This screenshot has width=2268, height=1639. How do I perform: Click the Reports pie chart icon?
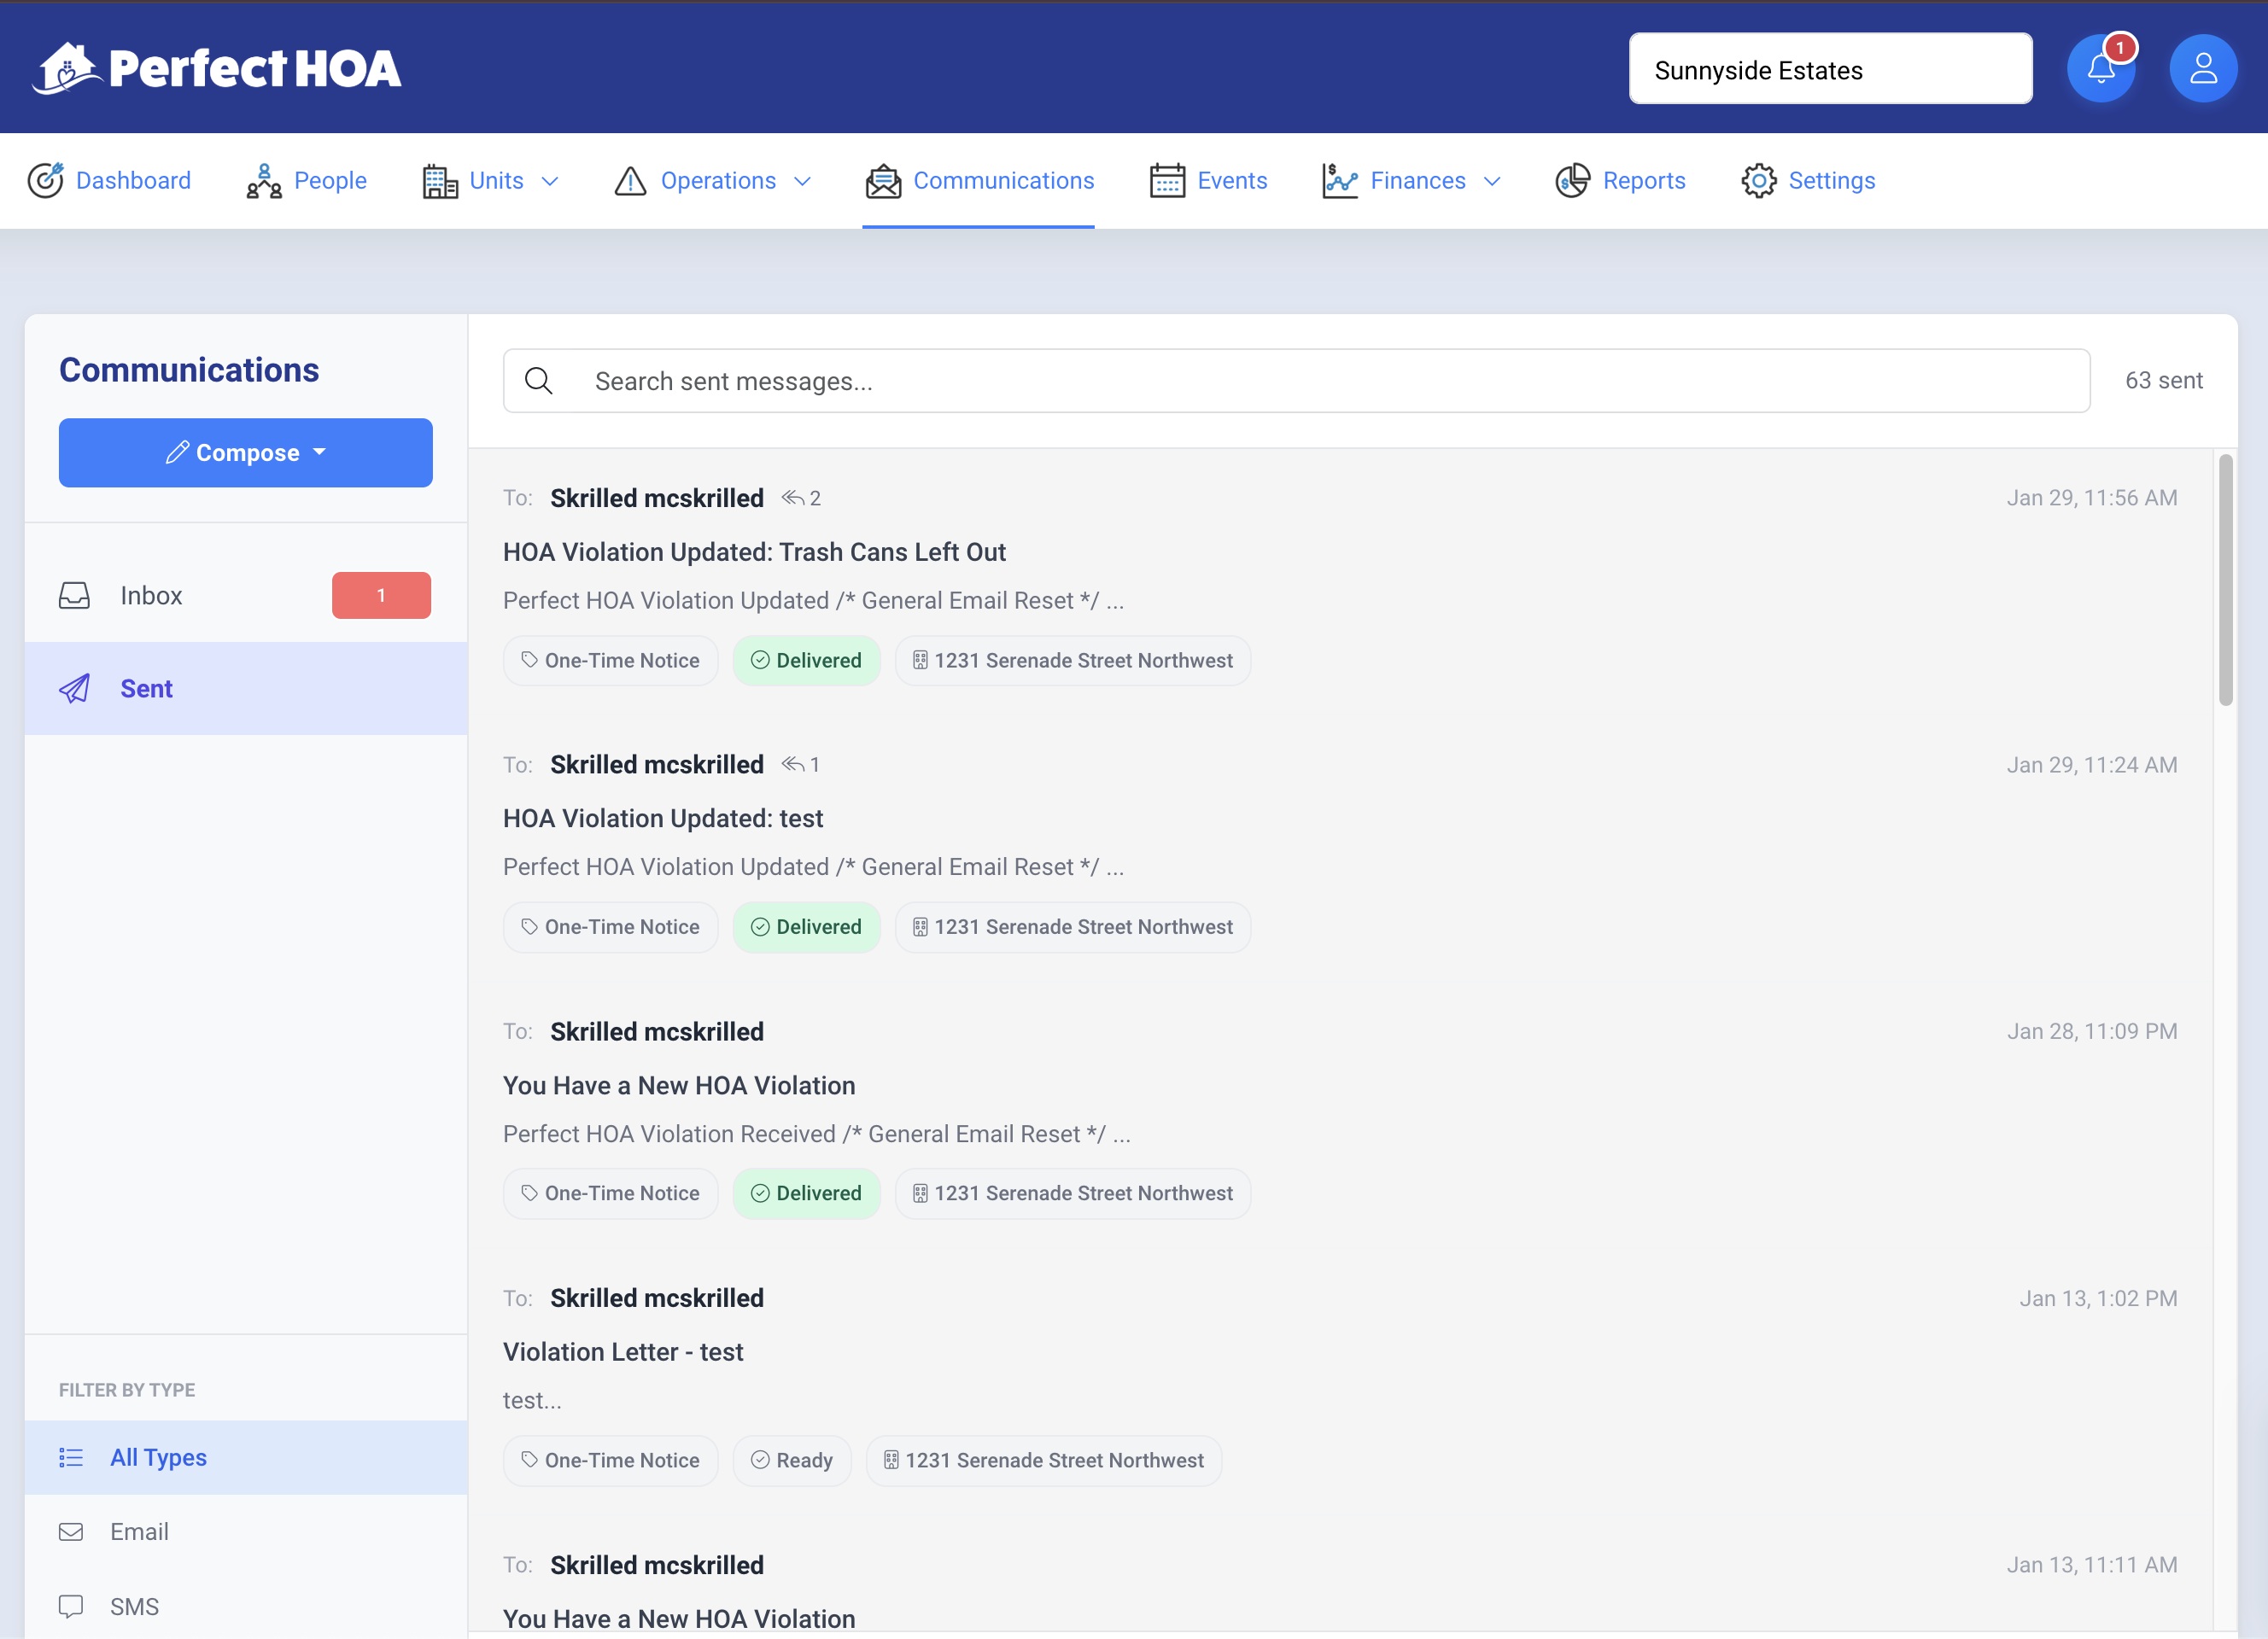coord(1572,181)
